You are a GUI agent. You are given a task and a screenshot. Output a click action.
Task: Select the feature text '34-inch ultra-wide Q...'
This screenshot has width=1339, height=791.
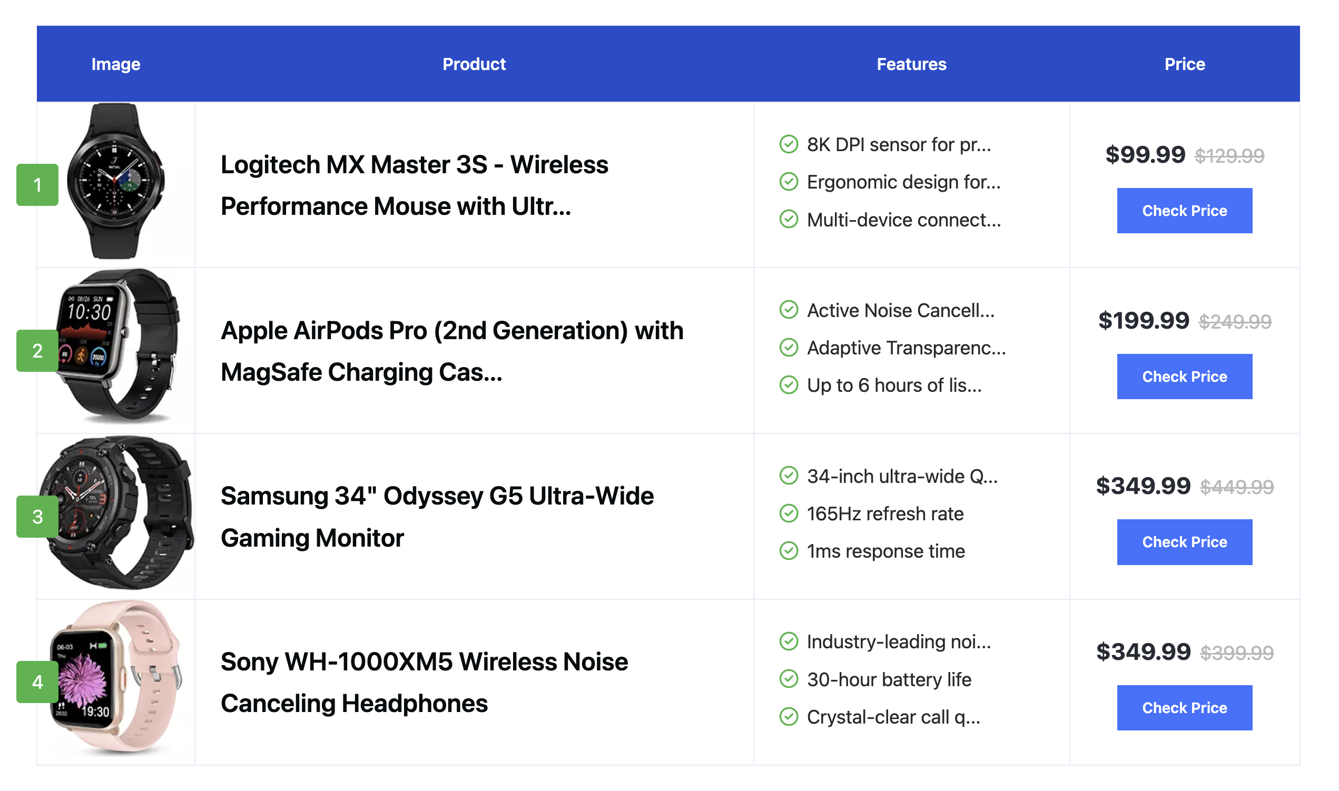click(902, 476)
